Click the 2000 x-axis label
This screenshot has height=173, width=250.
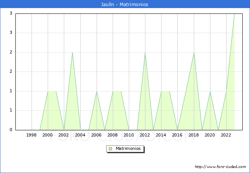tap(48, 135)
